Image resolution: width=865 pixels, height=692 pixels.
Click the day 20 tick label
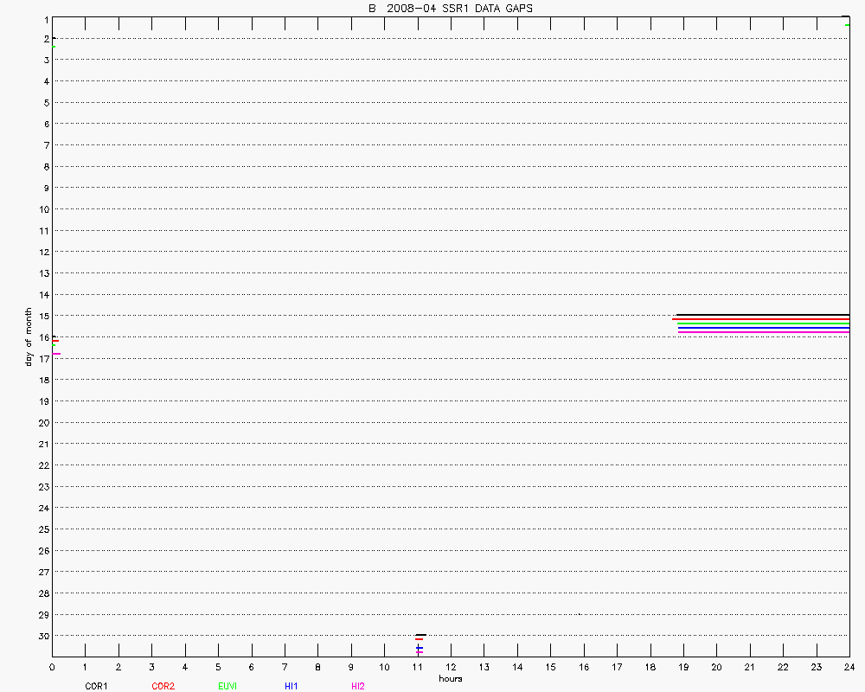click(x=41, y=422)
